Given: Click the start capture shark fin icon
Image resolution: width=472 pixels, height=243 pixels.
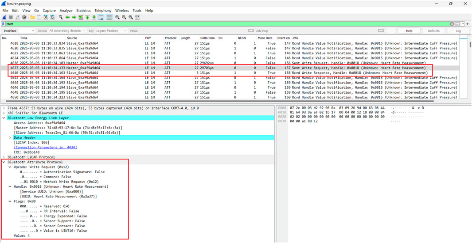Looking at the screenshot, I should [4, 17].
